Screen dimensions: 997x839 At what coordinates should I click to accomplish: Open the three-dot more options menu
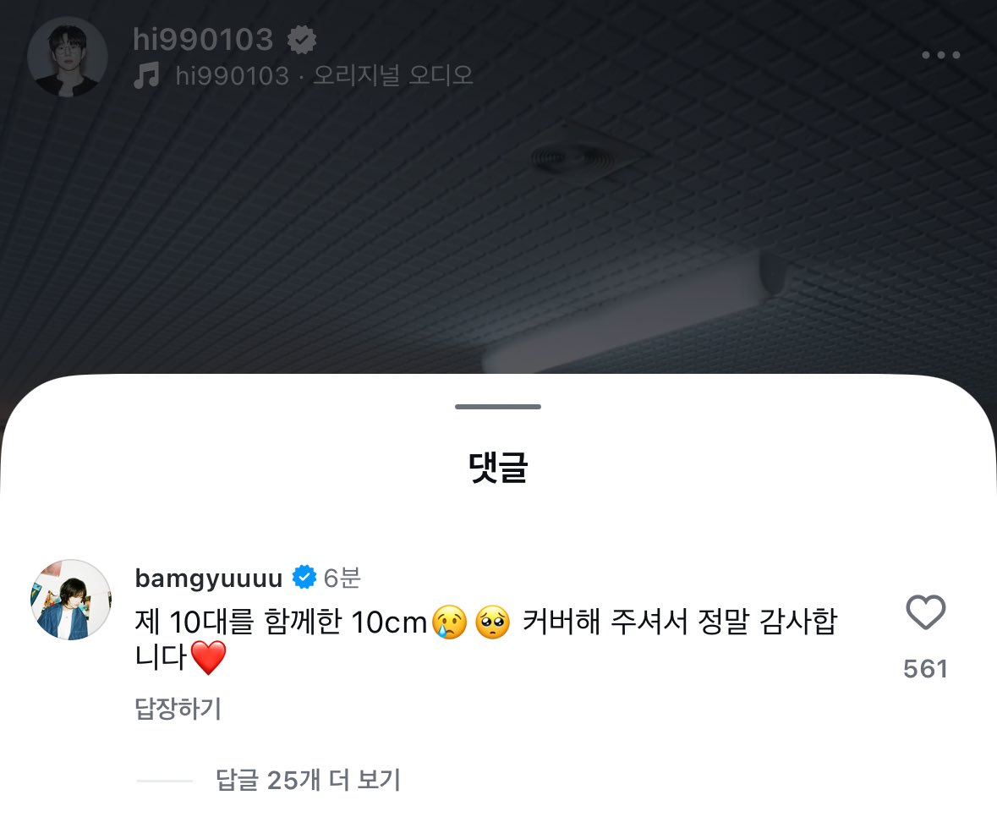(x=941, y=55)
